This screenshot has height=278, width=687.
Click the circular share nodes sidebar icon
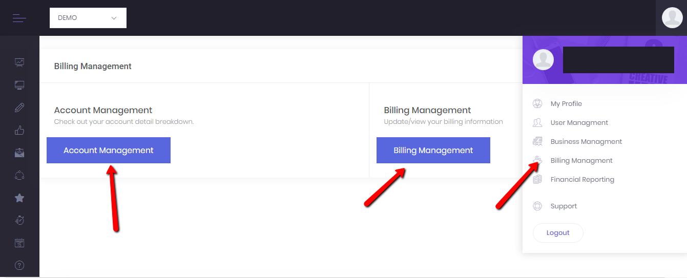pos(19,175)
